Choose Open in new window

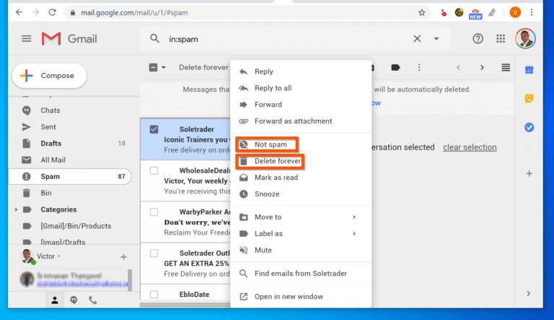(x=301, y=297)
